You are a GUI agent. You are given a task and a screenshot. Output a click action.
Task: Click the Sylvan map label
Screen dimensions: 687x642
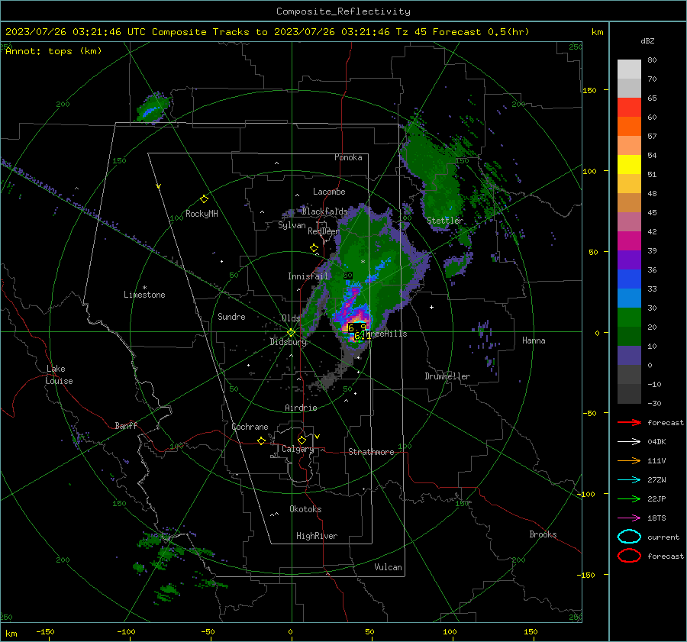(x=292, y=225)
